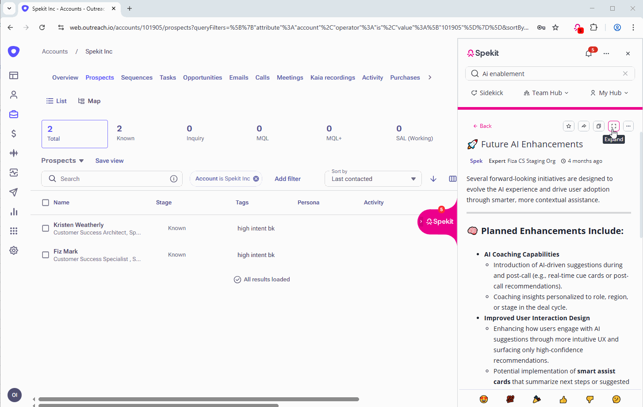This screenshot has width=643, height=407.
Task: Select all prospects header checkbox
Action: click(46, 203)
